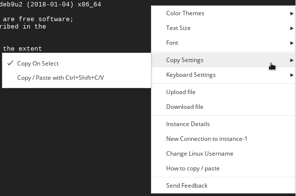
Task: Choose Download file from the menu
Action: tap(223, 107)
